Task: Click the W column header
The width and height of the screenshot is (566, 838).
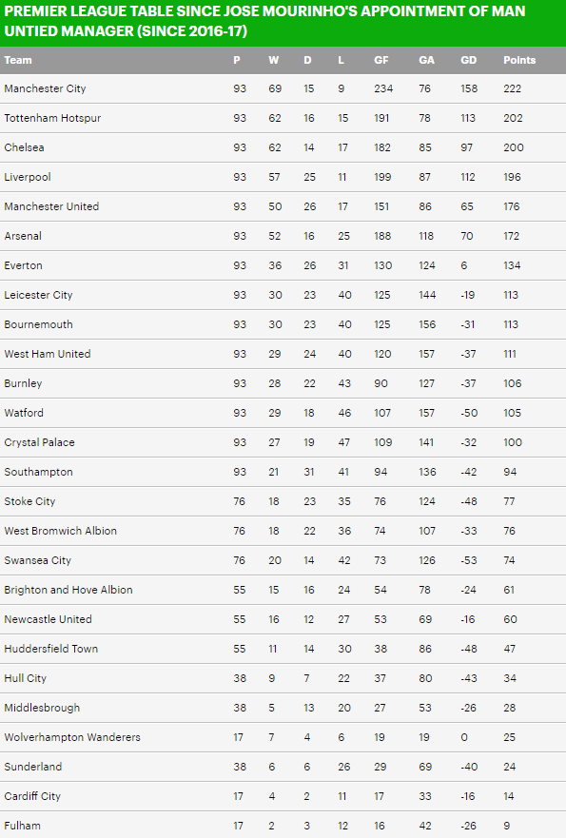Action: pos(274,60)
